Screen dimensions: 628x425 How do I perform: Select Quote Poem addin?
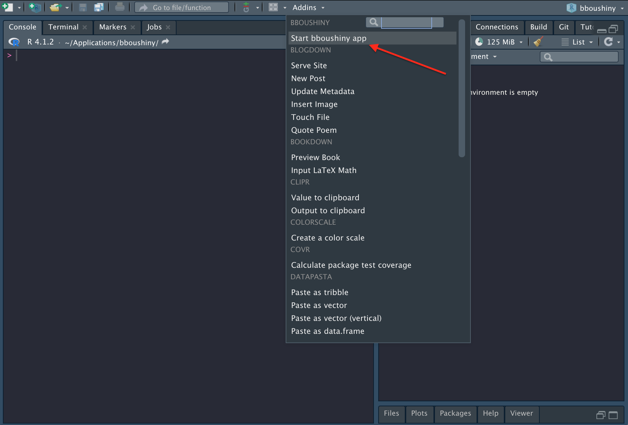coord(372,130)
